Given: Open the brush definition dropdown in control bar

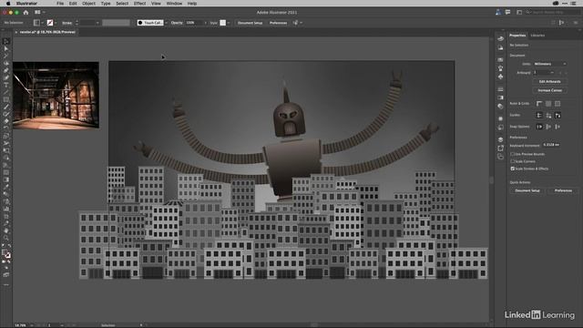Looking at the screenshot, I should [x=166, y=23].
